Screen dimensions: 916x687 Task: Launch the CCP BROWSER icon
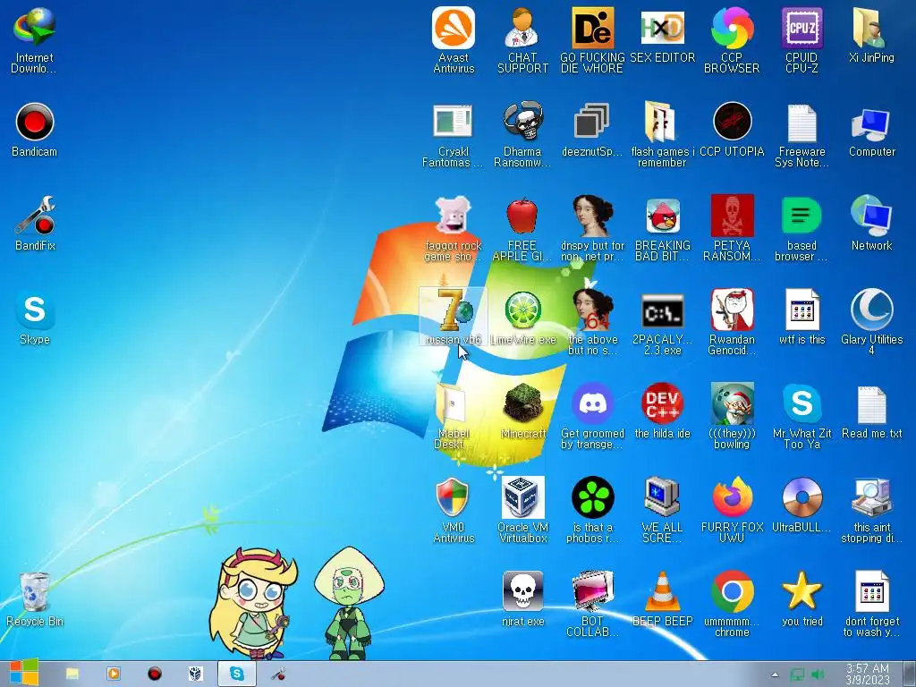(732, 41)
